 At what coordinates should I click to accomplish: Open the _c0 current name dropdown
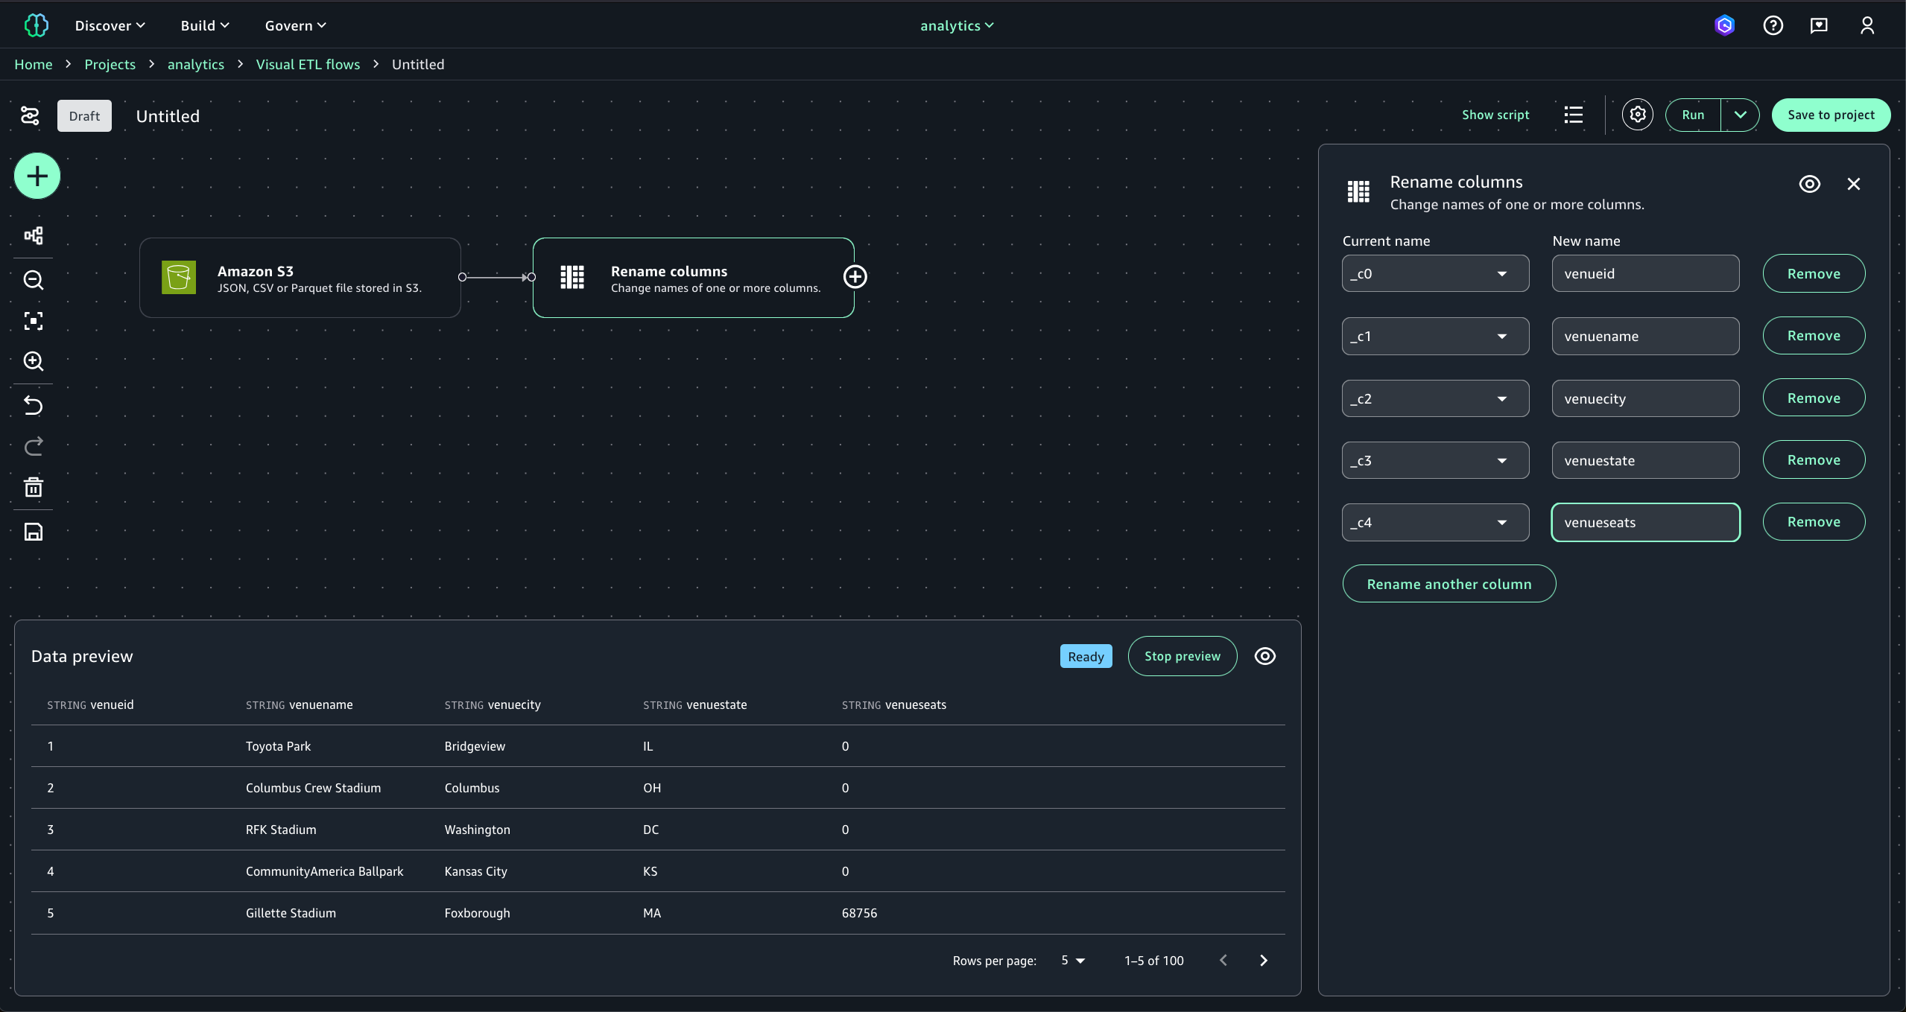tap(1435, 274)
